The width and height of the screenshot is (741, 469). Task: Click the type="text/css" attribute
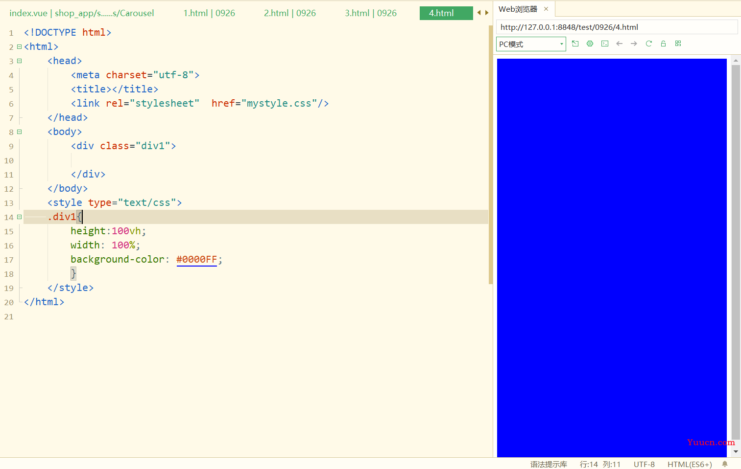(x=132, y=202)
